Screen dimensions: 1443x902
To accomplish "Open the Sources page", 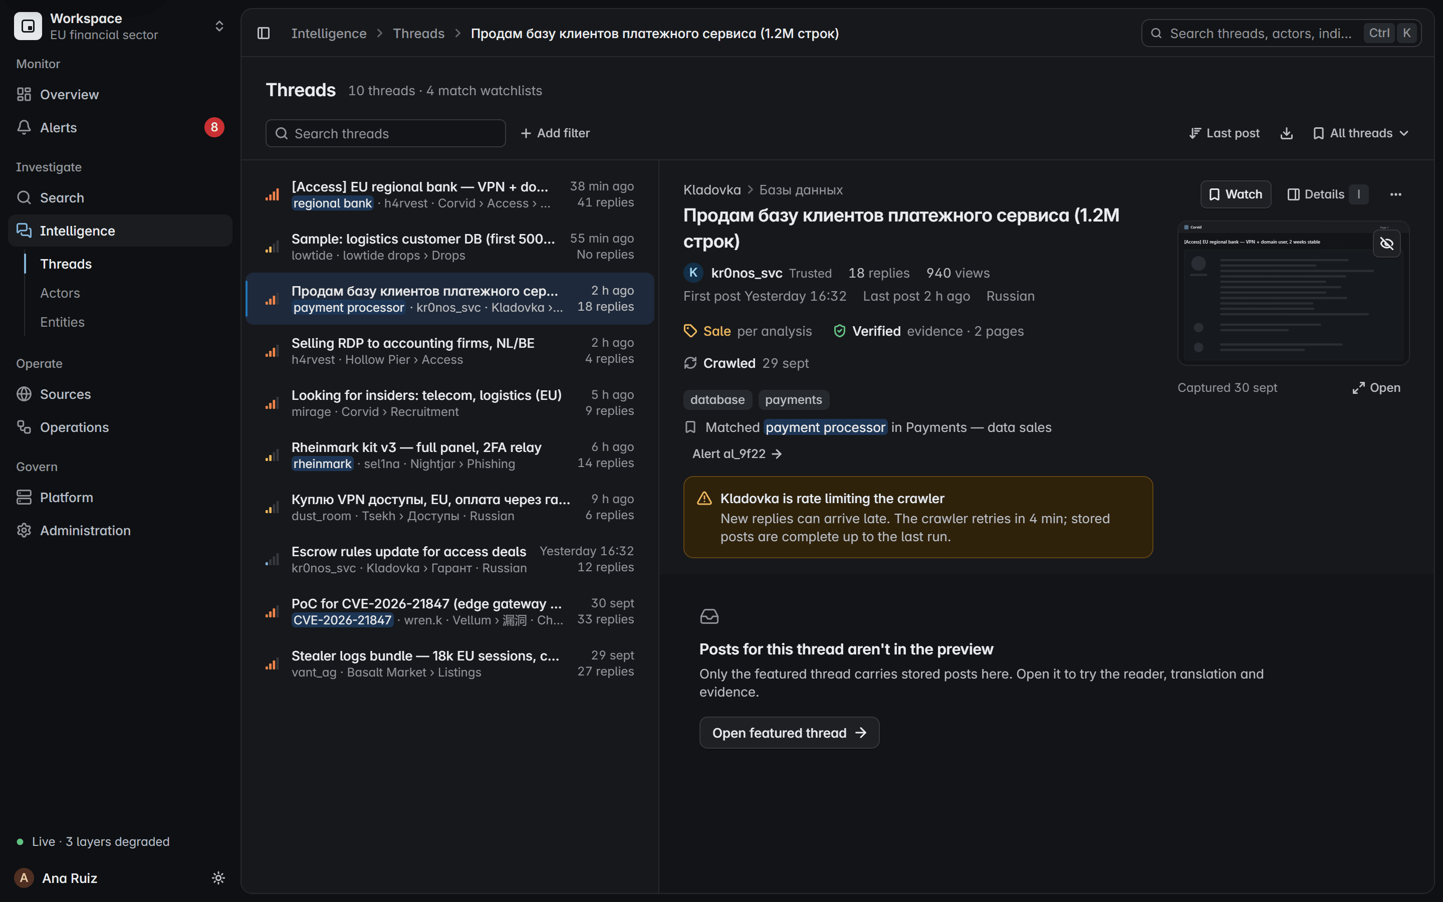I will 120,394.
